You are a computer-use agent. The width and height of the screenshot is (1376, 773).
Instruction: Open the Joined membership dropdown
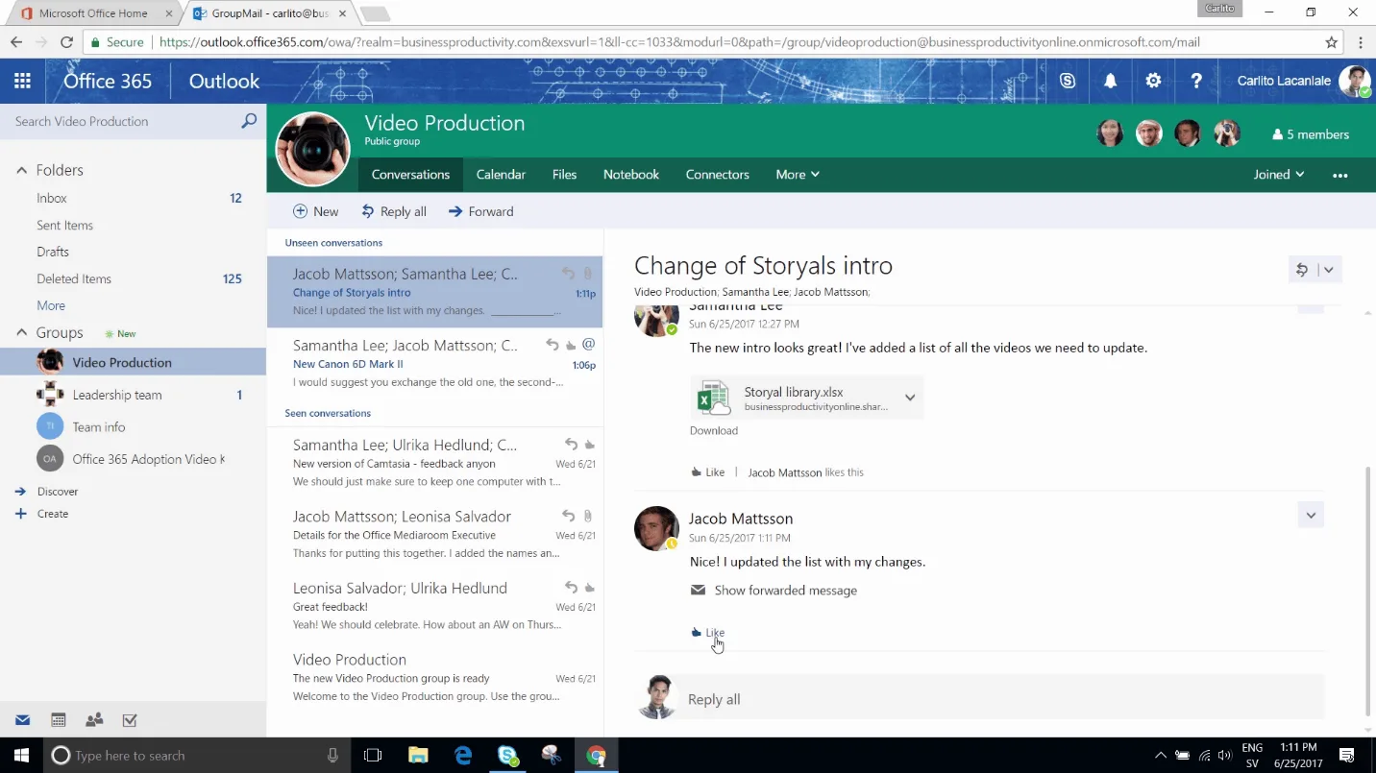pyautogui.click(x=1279, y=175)
